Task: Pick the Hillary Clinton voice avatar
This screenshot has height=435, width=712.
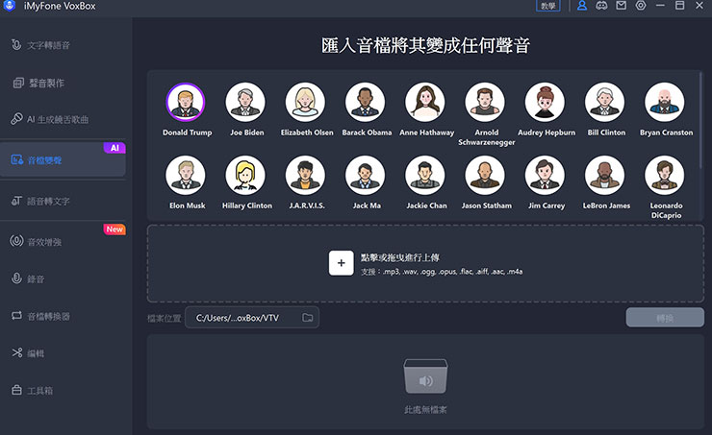Action: point(245,175)
